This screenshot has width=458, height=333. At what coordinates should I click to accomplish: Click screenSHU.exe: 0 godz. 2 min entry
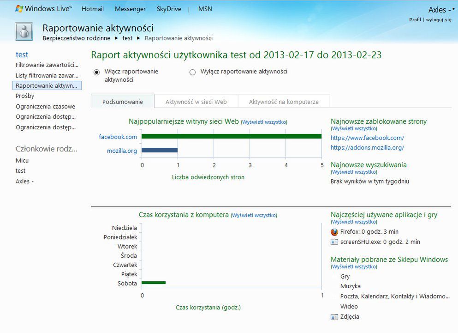coord(381,242)
